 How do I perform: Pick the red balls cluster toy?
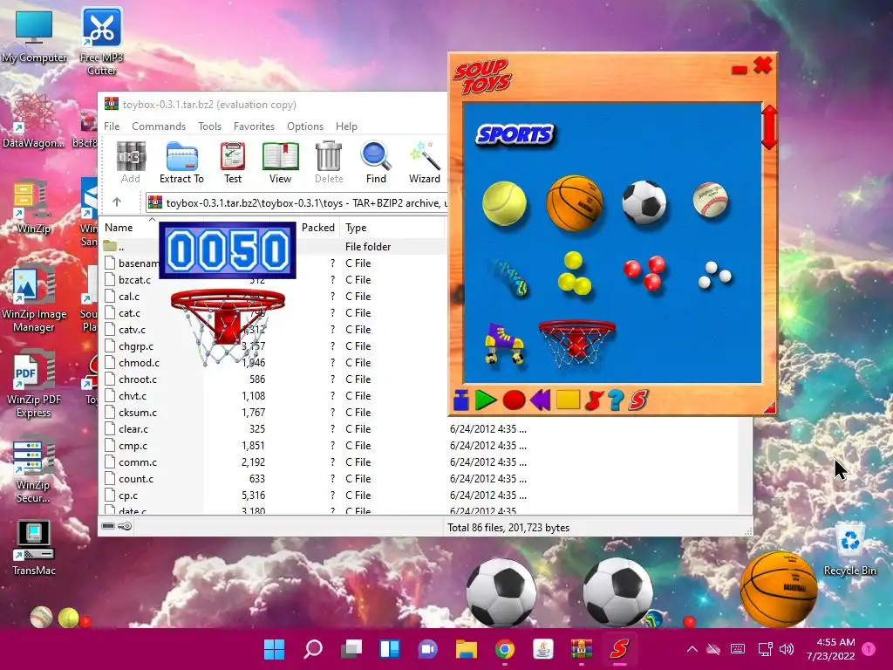click(645, 272)
